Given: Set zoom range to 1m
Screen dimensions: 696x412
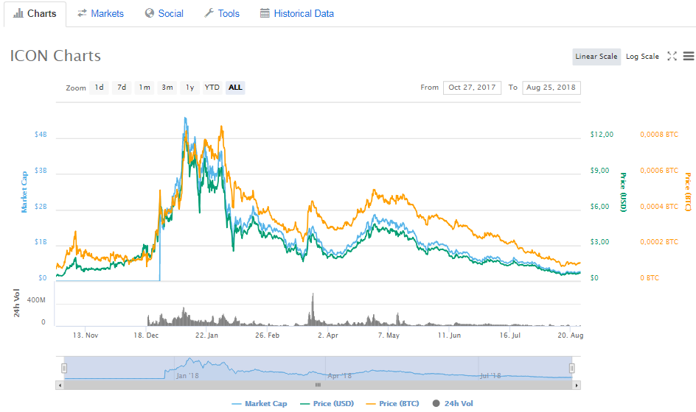Looking at the screenshot, I should pos(145,88).
